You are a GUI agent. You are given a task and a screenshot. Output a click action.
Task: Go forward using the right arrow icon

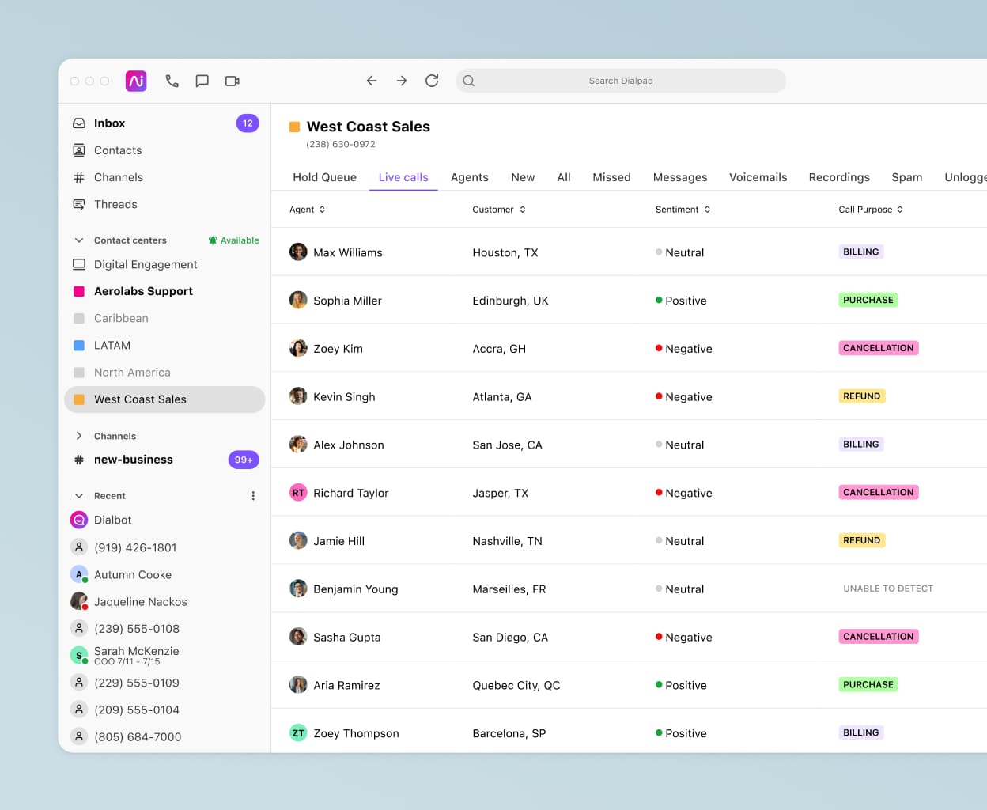402,81
